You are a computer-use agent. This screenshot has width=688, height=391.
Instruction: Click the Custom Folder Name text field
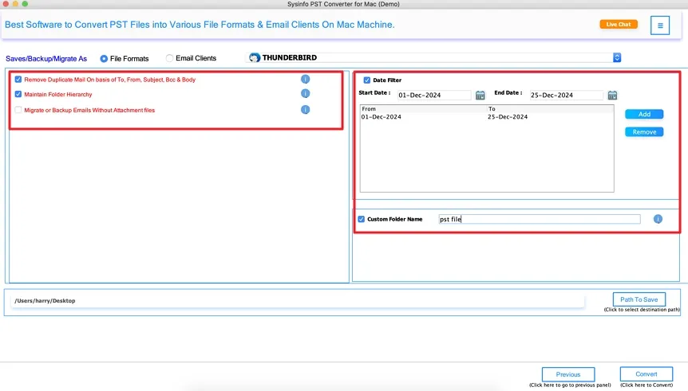(539, 219)
